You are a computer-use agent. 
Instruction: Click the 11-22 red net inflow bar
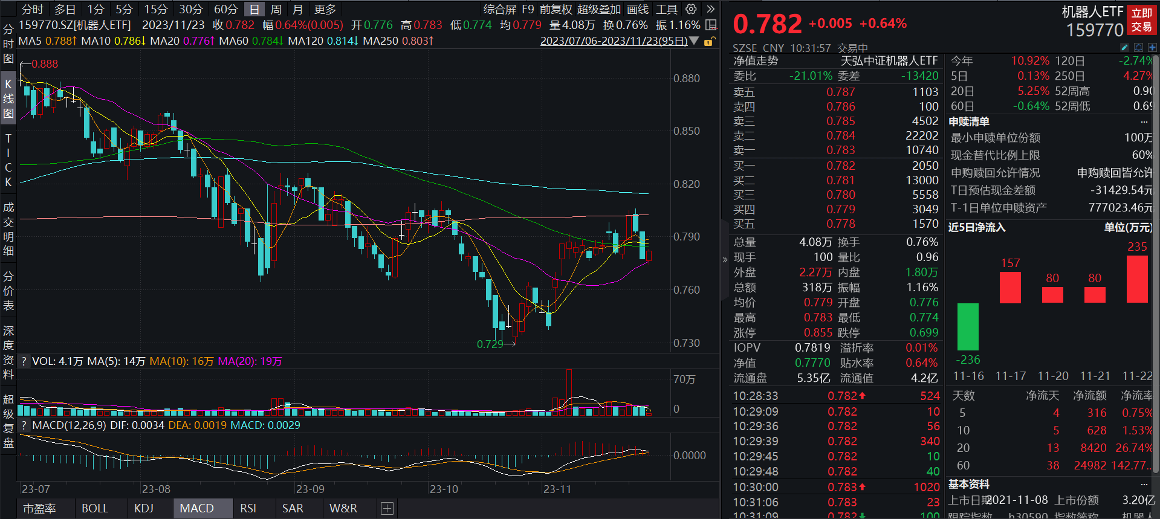[x=1137, y=279]
